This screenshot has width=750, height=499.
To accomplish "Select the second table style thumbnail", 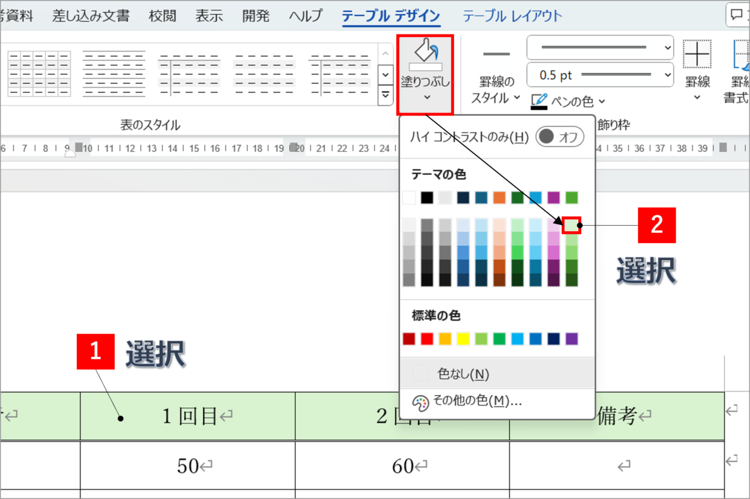I will tap(114, 74).
